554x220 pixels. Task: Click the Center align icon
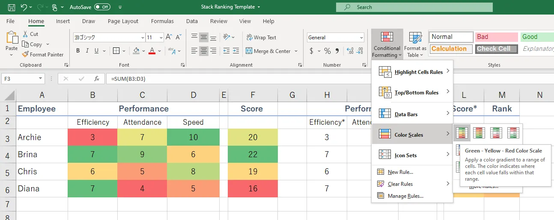coord(204,51)
